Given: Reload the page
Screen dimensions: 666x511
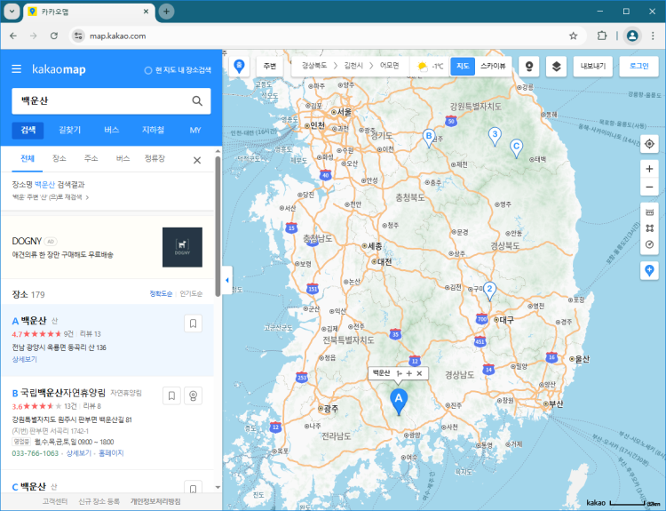Looking at the screenshot, I should tap(54, 36).
